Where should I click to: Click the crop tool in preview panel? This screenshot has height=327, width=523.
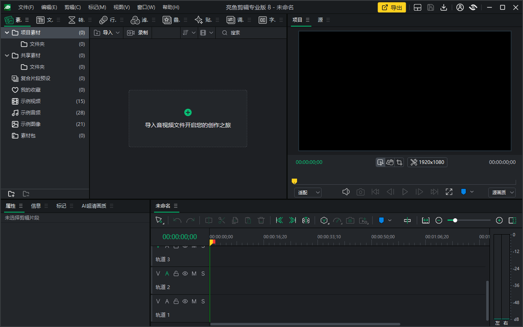[400, 162]
